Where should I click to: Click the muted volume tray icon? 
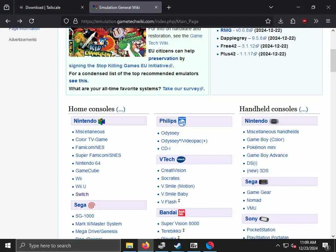tap(293, 245)
